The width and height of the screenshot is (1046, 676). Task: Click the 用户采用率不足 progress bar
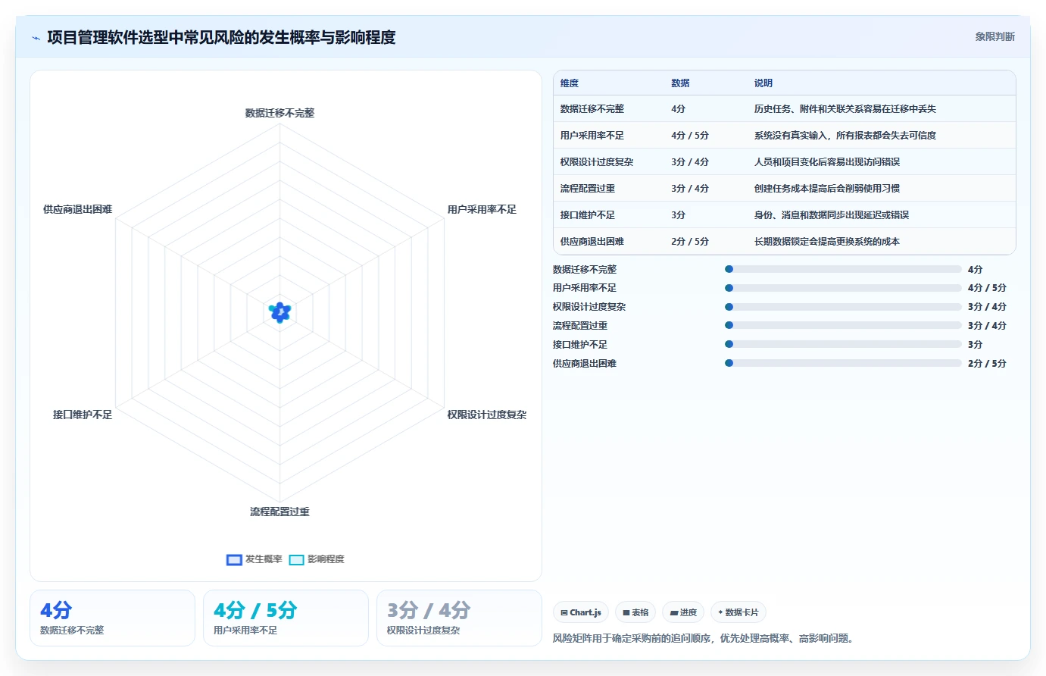click(x=843, y=288)
